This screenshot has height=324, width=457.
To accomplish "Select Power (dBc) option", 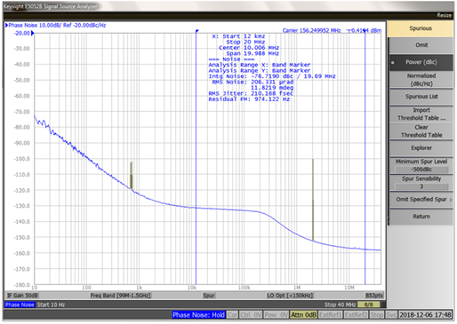I will coord(421,62).
